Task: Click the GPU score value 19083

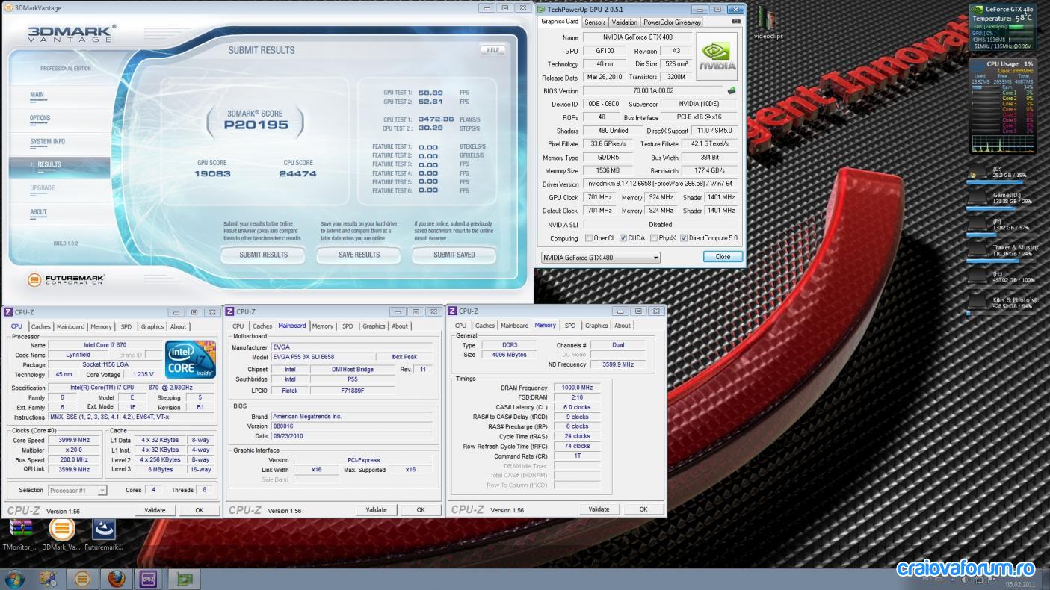Action: tap(212, 173)
